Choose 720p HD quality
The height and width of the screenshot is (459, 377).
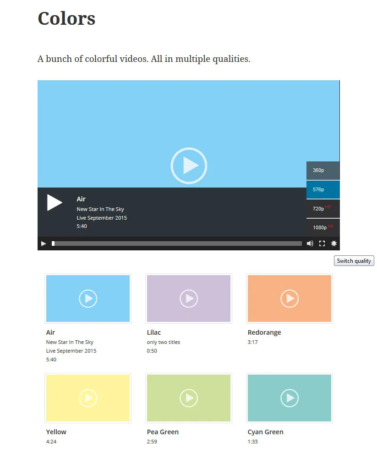point(323,209)
